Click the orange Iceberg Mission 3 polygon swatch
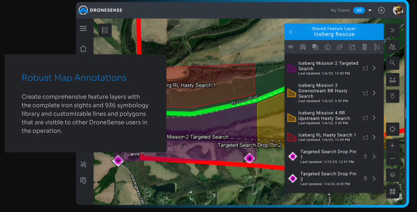Screen dimensions: 417x212 point(292,93)
